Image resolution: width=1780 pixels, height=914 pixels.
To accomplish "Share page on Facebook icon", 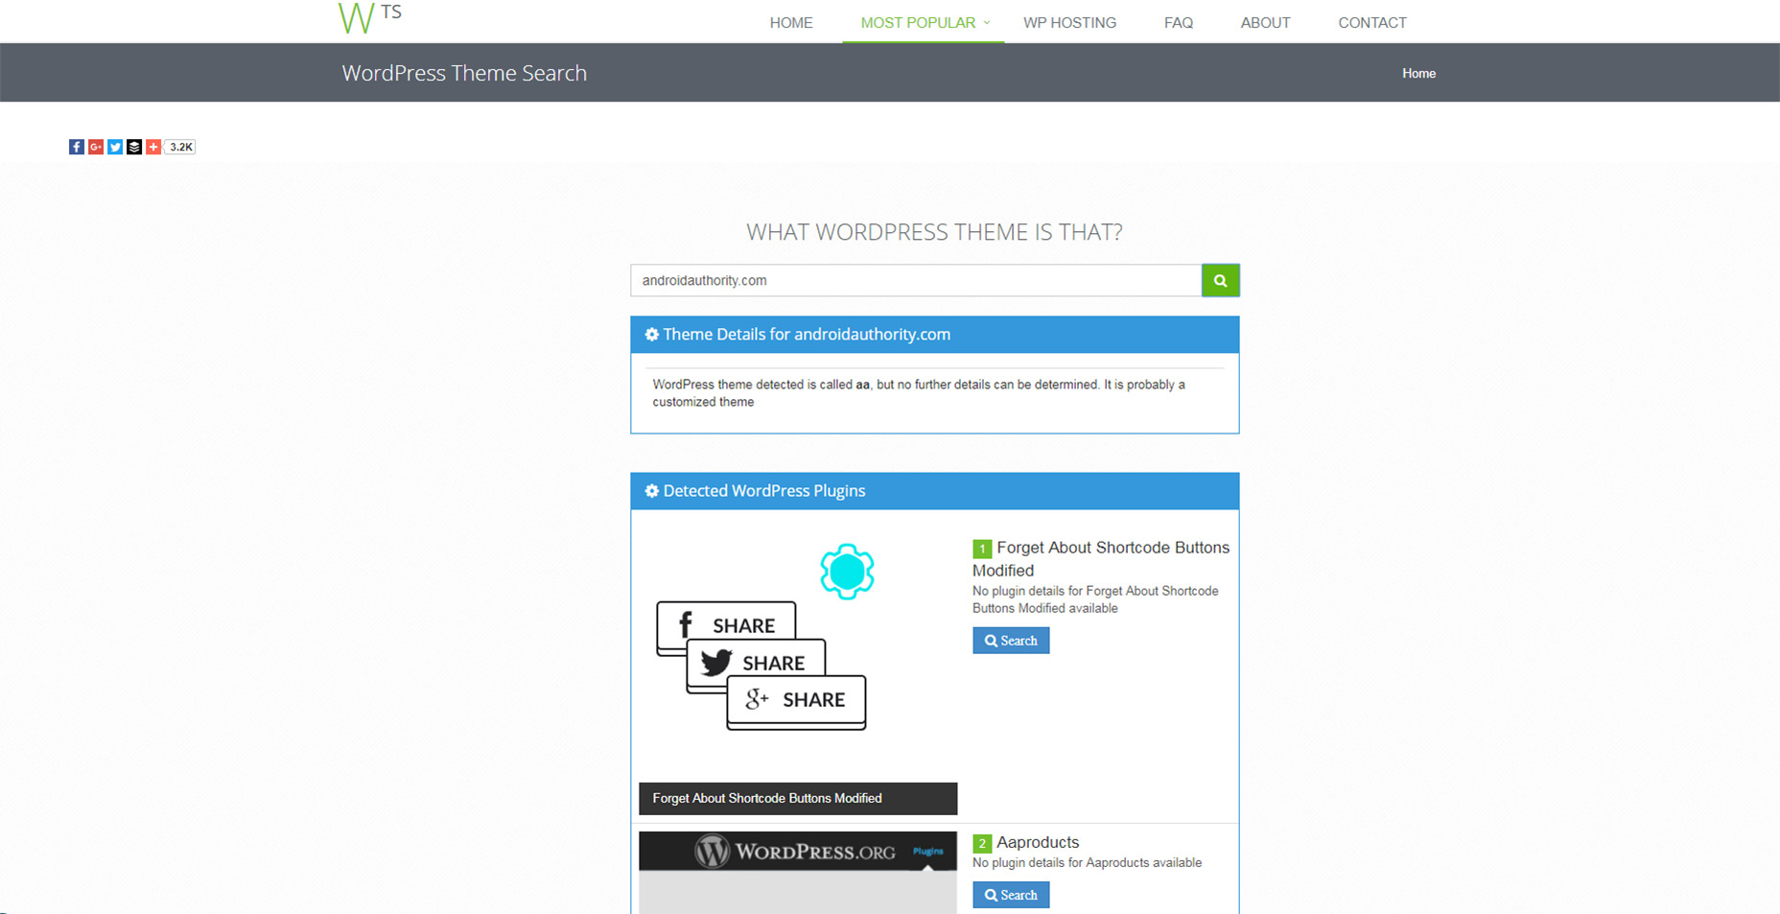I will (x=77, y=147).
